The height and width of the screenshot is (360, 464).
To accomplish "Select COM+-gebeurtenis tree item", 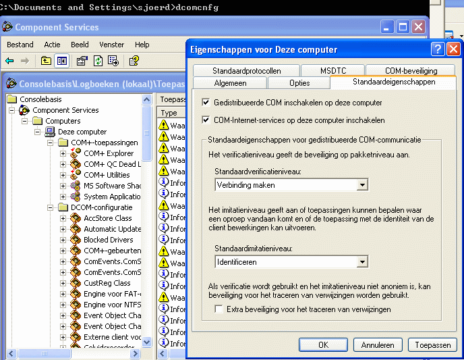I will point(113,251).
